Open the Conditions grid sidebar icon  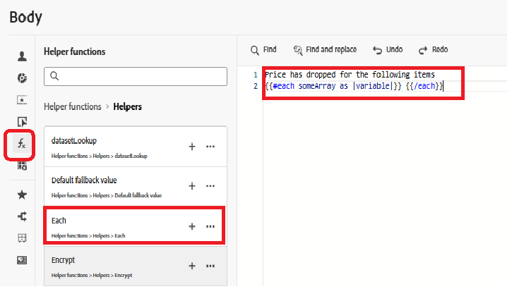pos(22,166)
